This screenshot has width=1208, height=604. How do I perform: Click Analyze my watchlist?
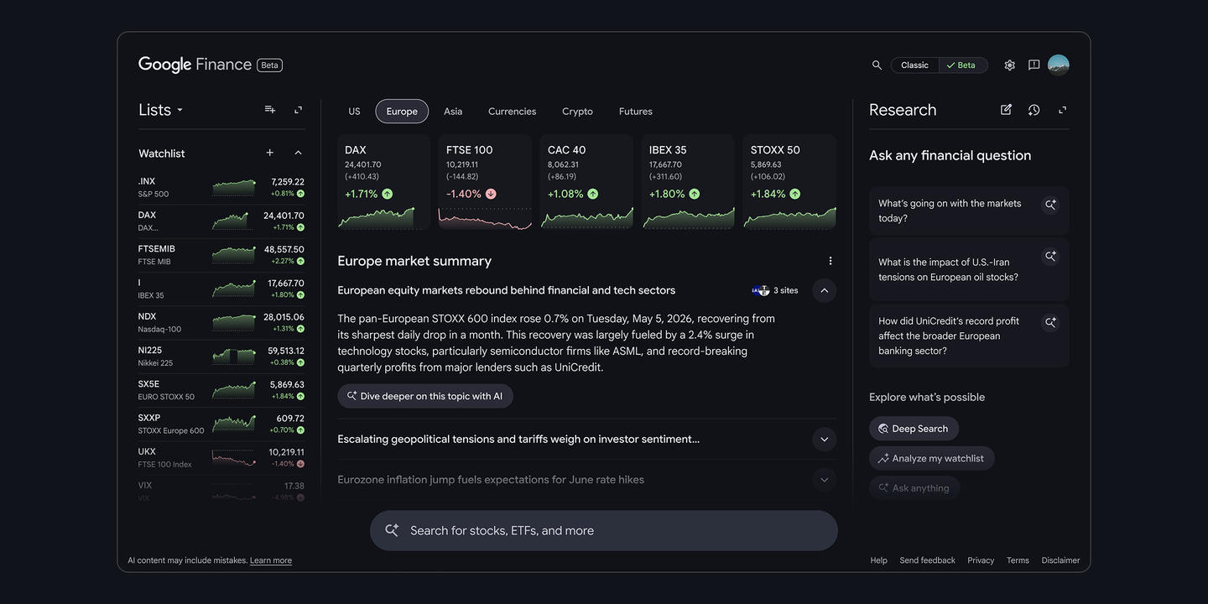pyautogui.click(x=931, y=458)
